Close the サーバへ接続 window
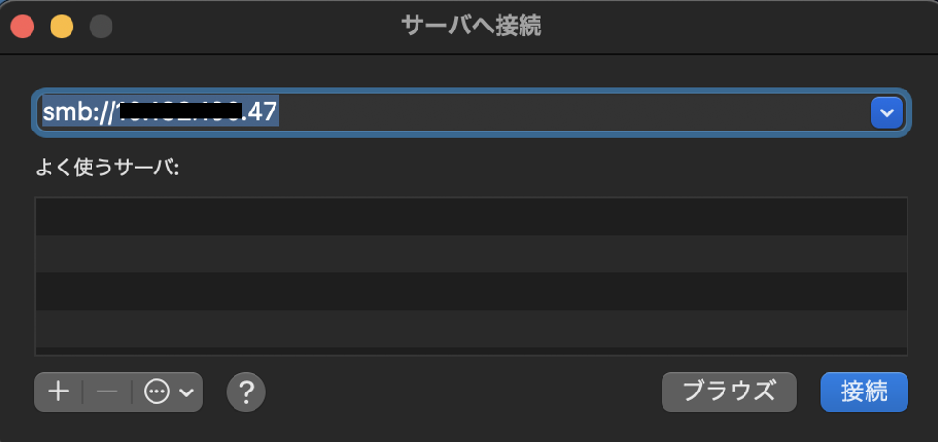This screenshot has width=938, height=442. (22, 27)
